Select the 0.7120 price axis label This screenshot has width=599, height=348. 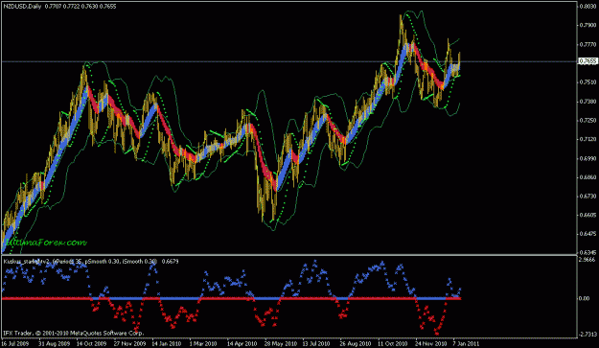[587, 139]
